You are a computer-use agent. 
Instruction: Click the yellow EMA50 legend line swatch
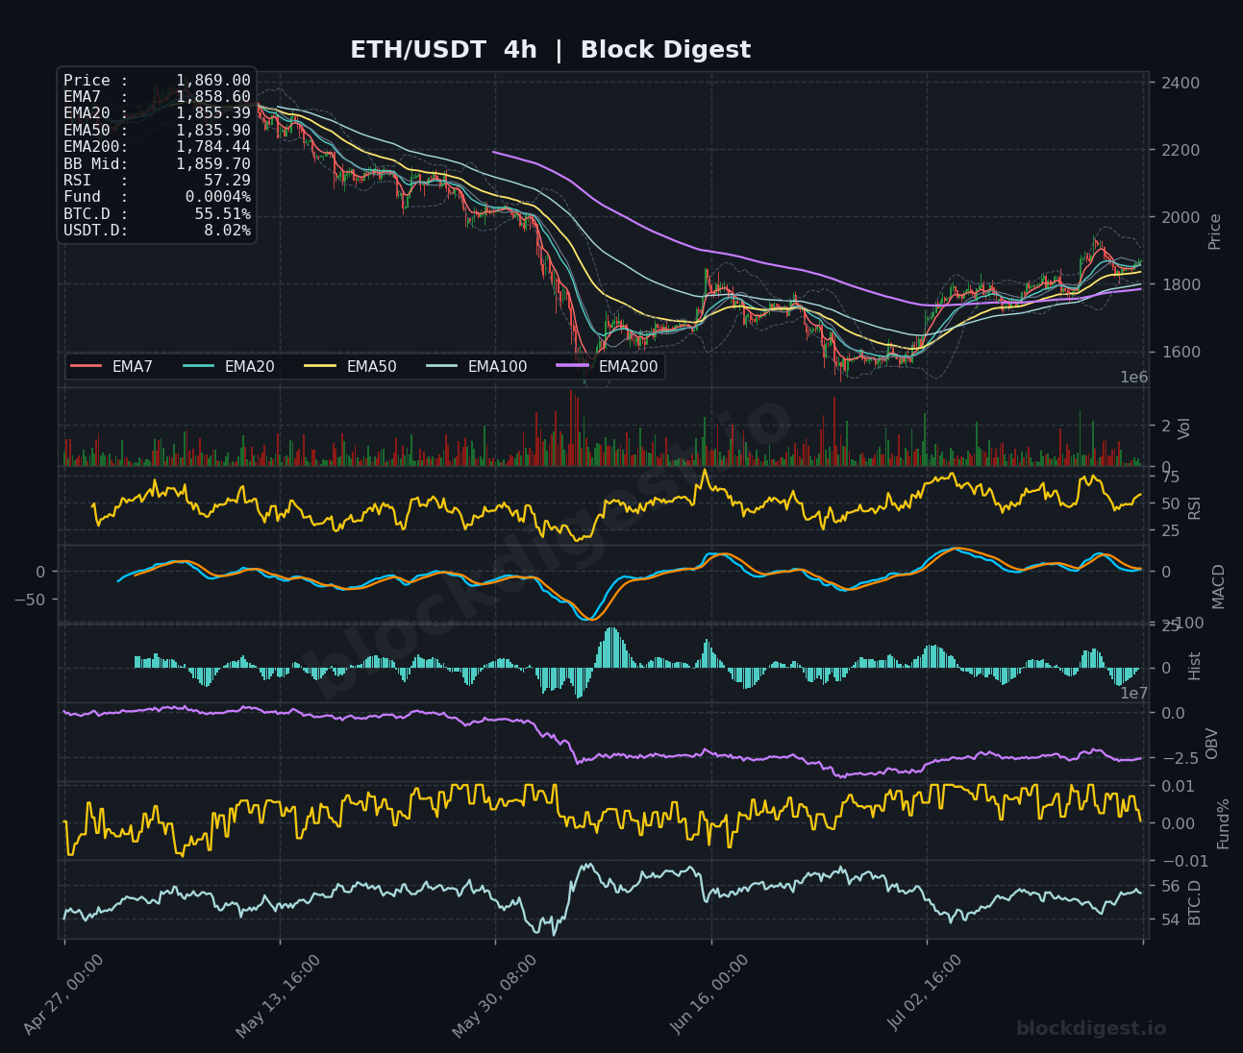tap(321, 366)
